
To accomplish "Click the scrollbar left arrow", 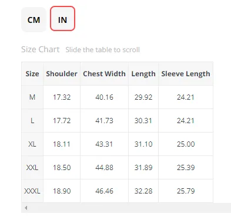I will 26,208.
